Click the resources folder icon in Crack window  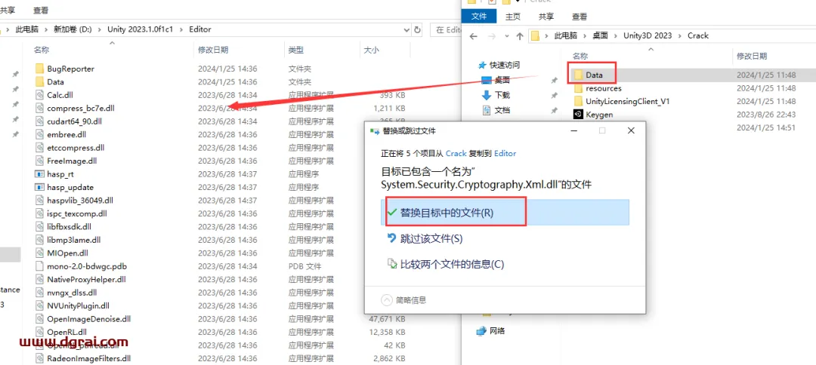click(x=578, y=88)
